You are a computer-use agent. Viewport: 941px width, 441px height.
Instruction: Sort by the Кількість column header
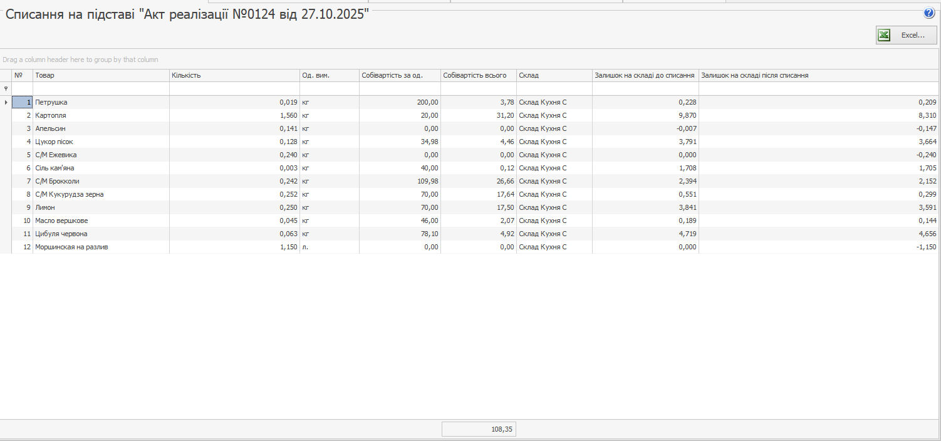234,75
